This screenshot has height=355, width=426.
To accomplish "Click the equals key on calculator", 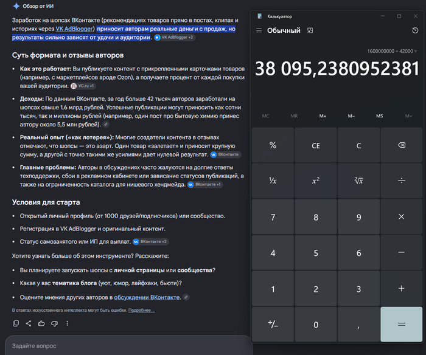I will [401, 324].
